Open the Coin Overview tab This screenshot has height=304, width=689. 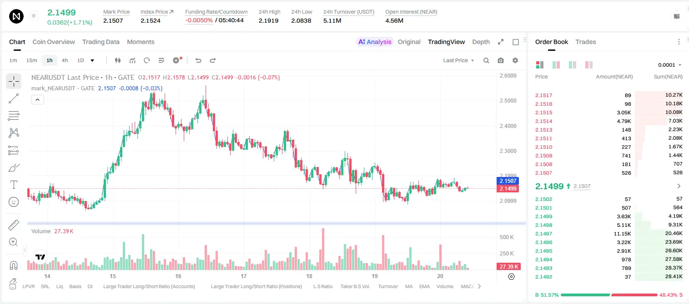pos(54,42)
